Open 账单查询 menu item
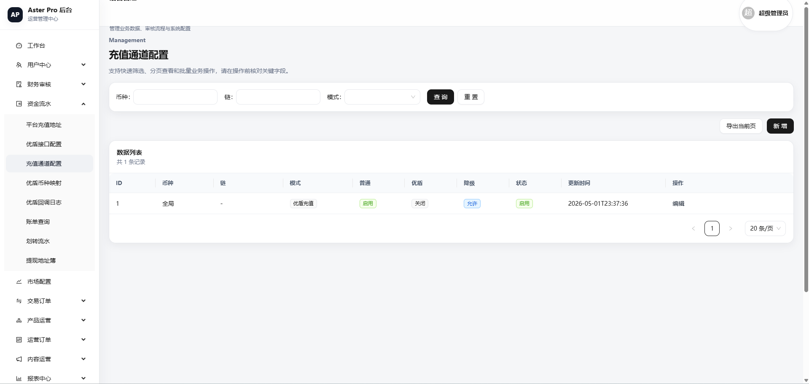This screenshot has width=809, height=384. tap(49, 222)
